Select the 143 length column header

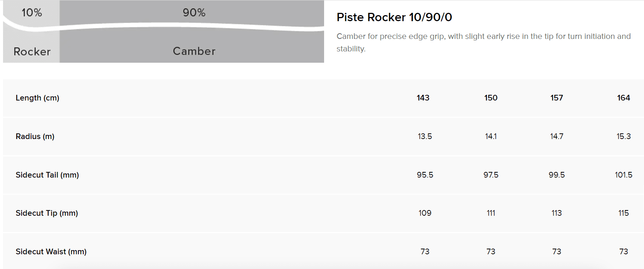coord(423,98)
